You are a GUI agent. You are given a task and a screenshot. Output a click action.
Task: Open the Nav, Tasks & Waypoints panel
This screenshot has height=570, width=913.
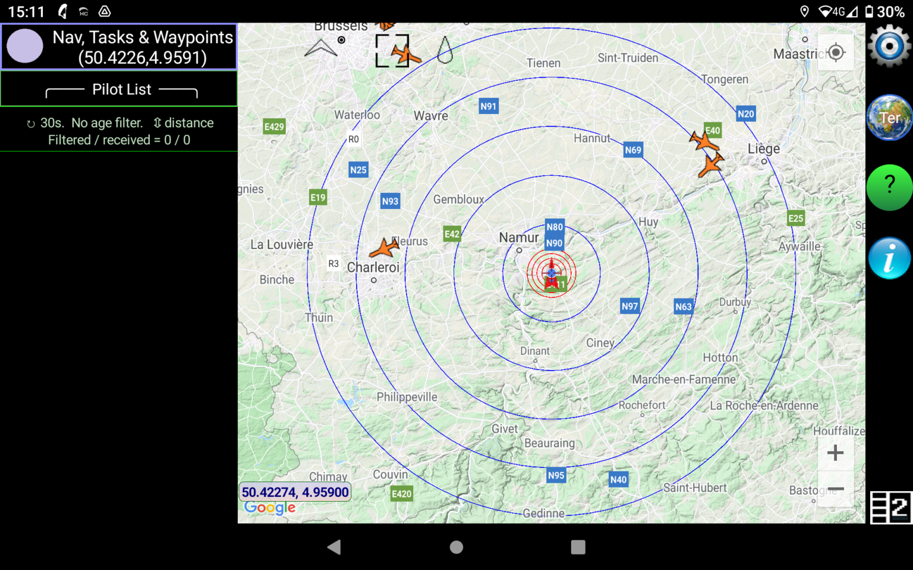119,46
